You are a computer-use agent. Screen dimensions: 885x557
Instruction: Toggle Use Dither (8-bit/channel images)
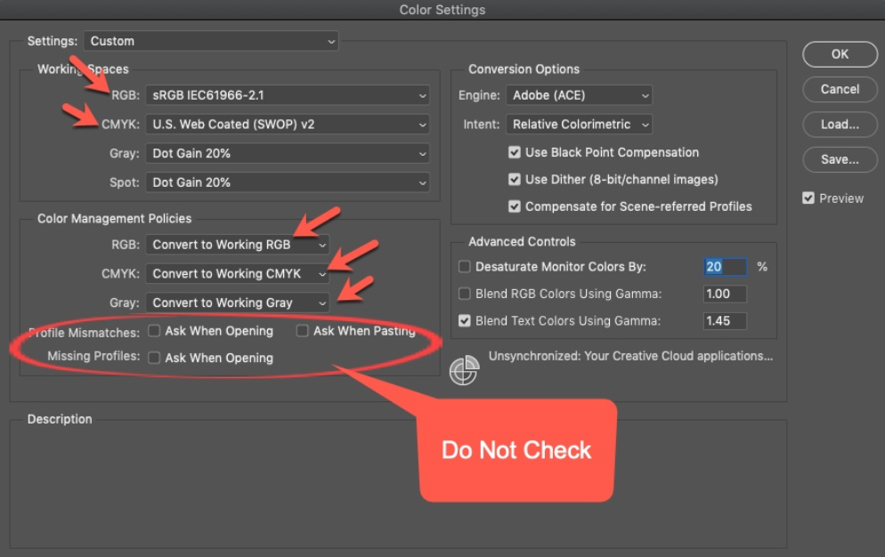tap(514, 179)
